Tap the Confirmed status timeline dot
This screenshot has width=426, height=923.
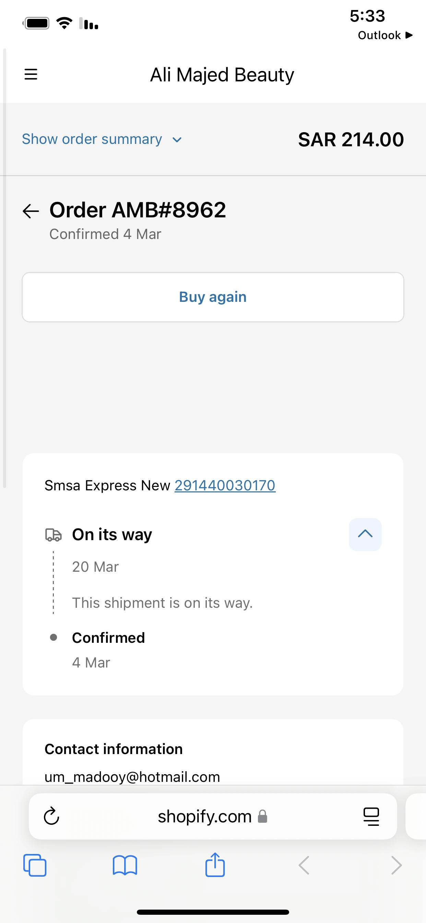pyautogui.click(x=54, y=637)
